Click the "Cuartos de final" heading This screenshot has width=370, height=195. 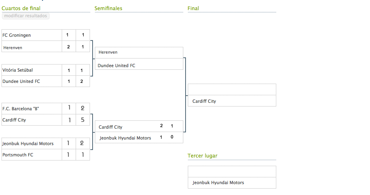tap(21, 8)
